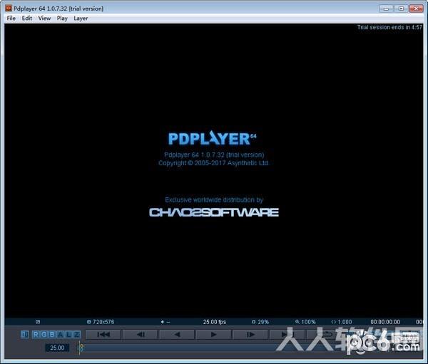
Task: Click the timeline playhead marker
Action: tap(81, 348)
